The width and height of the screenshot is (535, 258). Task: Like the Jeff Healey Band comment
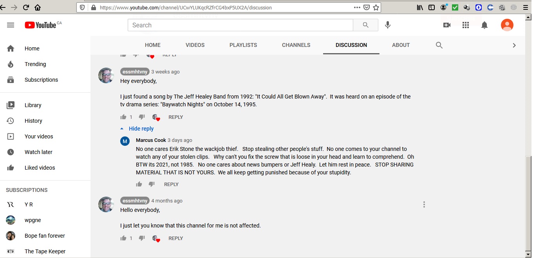coord(123,117)
